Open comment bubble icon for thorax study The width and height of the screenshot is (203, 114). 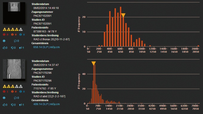coord(15,41)
